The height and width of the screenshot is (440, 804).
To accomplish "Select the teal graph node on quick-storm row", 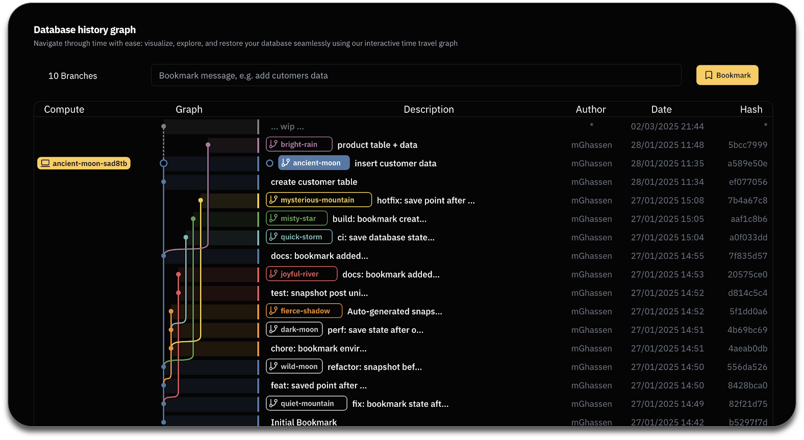I will coord(186,237).
